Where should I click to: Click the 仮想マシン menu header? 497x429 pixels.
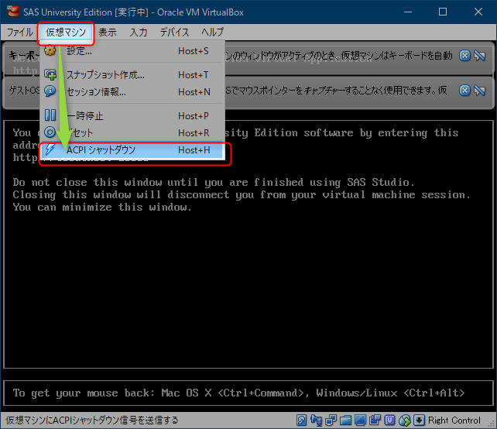66,32
